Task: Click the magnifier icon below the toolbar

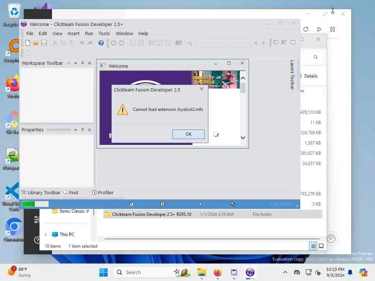Action: (28, 53)
